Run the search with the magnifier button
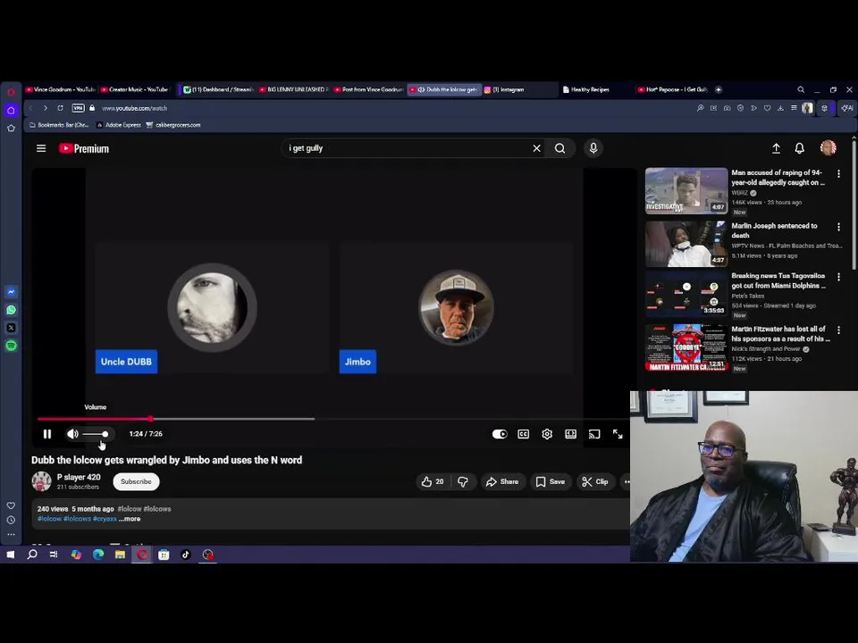Screen dimensions: 858x643 pos(559,148)
